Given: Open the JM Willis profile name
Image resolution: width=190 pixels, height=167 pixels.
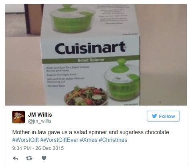Looking at the screenshot, I should (x=40, y=115).
